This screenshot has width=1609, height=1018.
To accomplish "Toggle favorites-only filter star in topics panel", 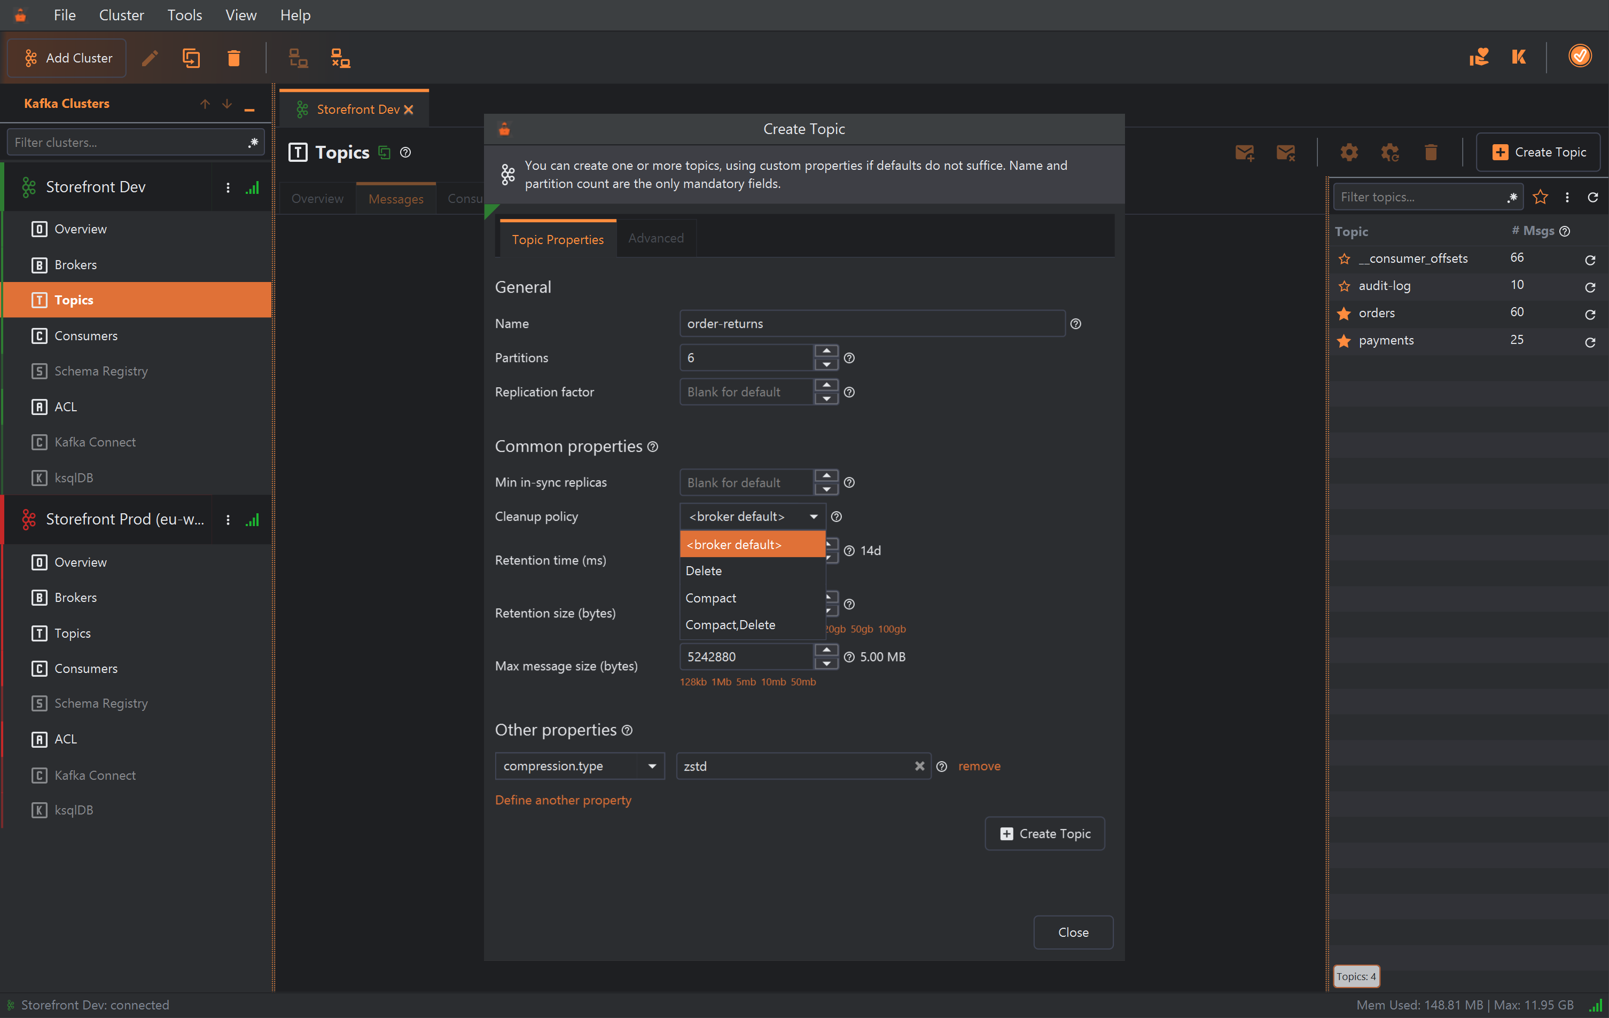I will tap(1540, 197).
